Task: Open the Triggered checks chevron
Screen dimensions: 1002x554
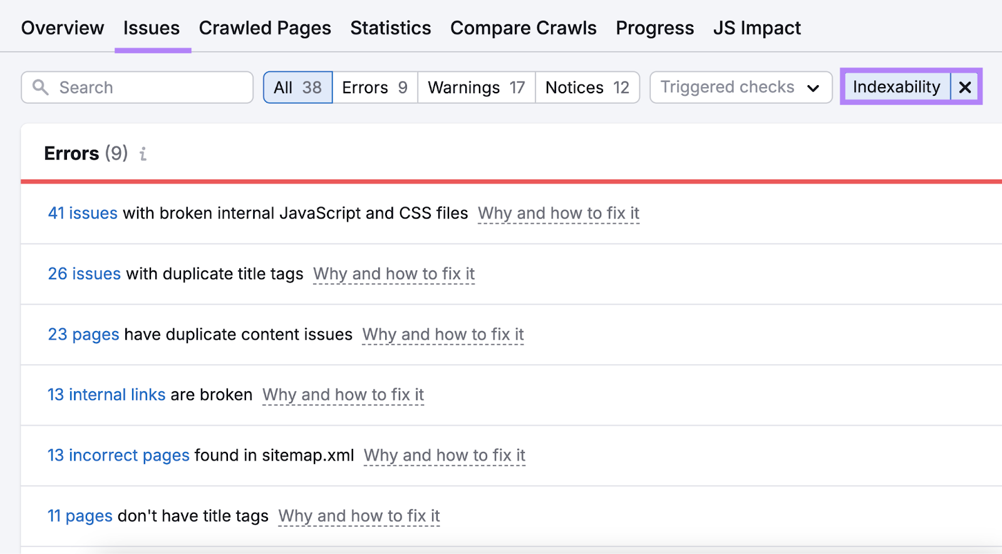Action: point(813,88)
